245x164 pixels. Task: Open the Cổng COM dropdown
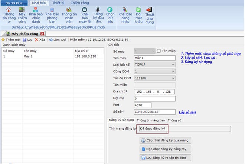(x=173, y=71)
